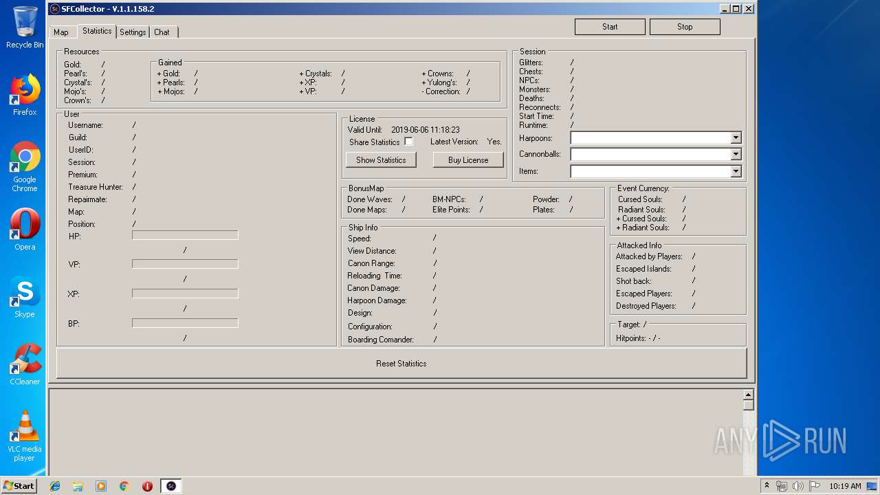Viewport: 880px width, 495px height.
Task: Open Internet Explorer in the taskbar
Action: click(x=55, y=486)
